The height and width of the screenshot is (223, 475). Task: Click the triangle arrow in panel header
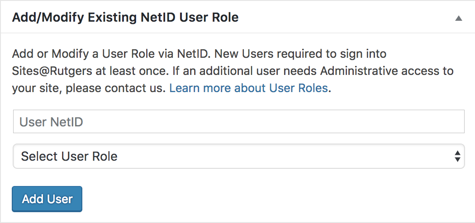[458, 19]
